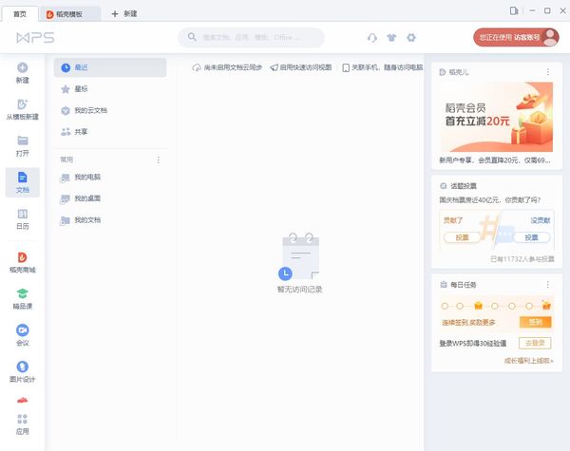The width and height of the screenshot is (570, 451).
Task: Launch the 会议 meeting icon
Action: (x=23, y=330)
